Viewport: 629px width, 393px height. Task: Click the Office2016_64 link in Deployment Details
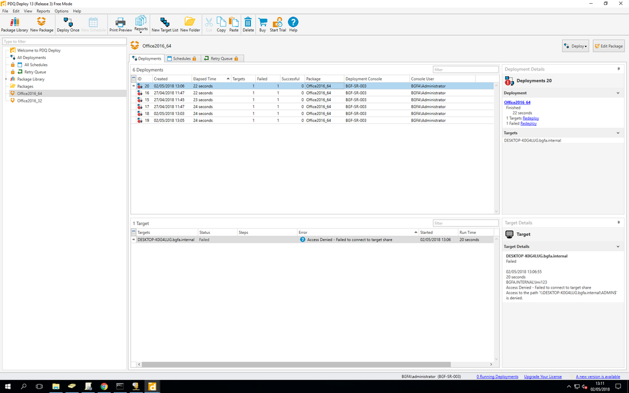click(x=517, y=102)
